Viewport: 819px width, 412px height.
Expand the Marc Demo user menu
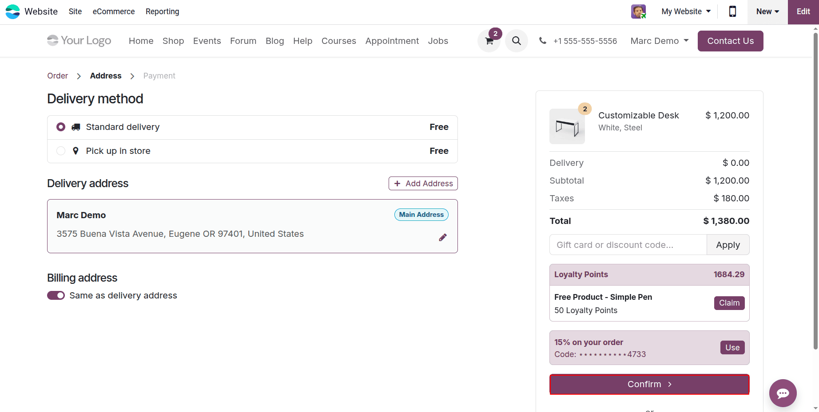[660, 41]
